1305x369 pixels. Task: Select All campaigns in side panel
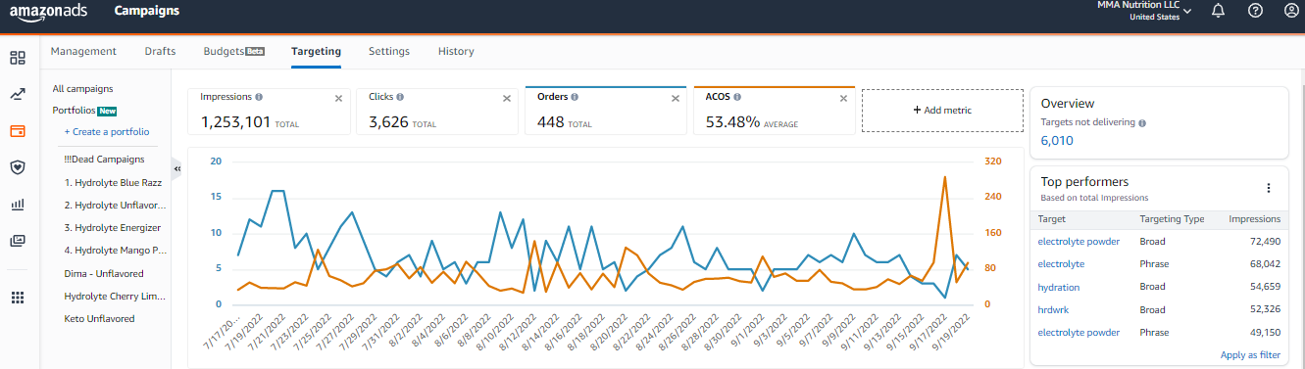(x=82, y=89)
